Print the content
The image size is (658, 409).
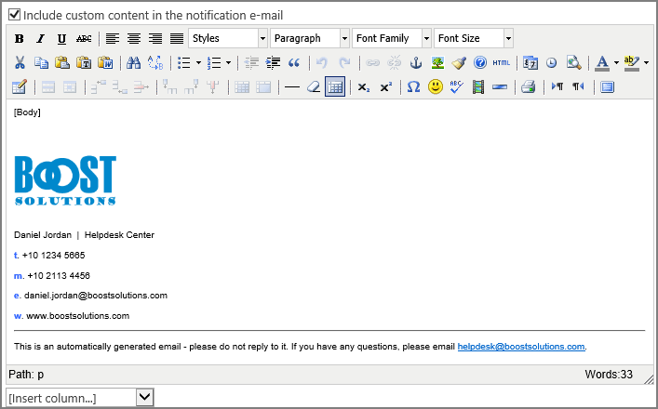click(x=529, y=87)
